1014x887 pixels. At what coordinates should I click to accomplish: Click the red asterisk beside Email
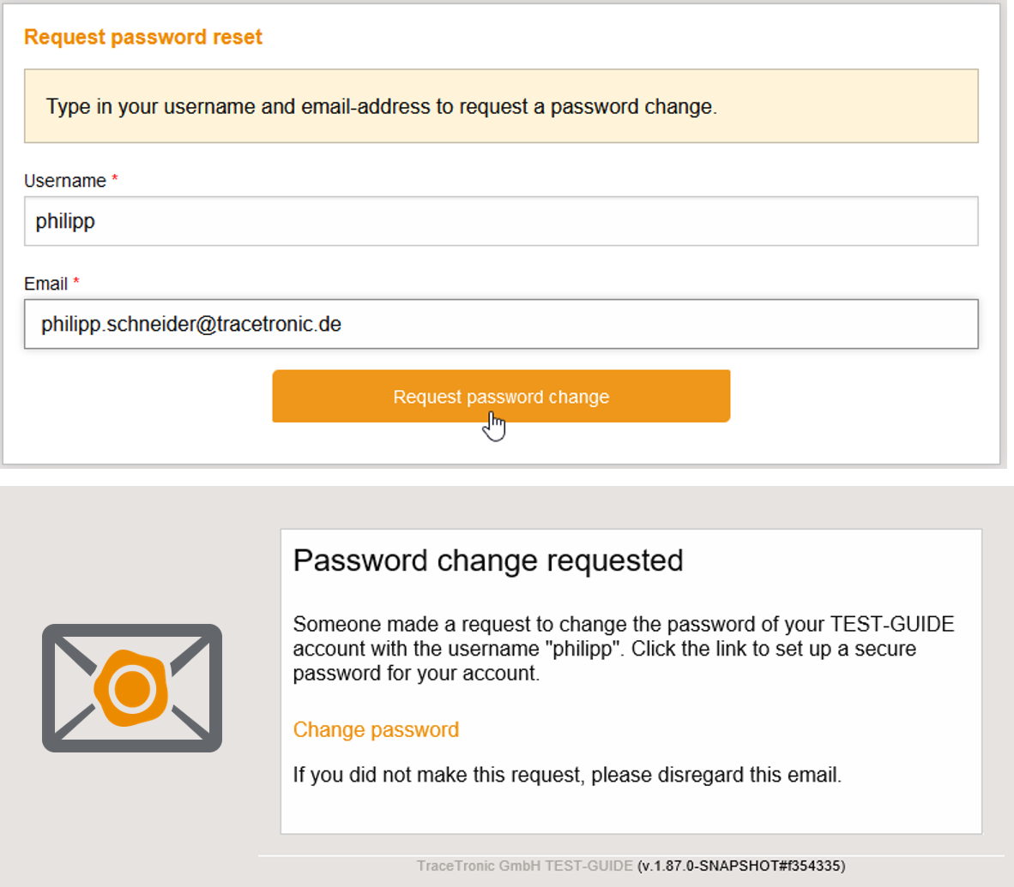click(76, 283)
